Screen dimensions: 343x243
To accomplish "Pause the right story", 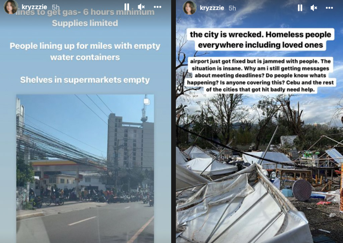I will tap(300, 8).
